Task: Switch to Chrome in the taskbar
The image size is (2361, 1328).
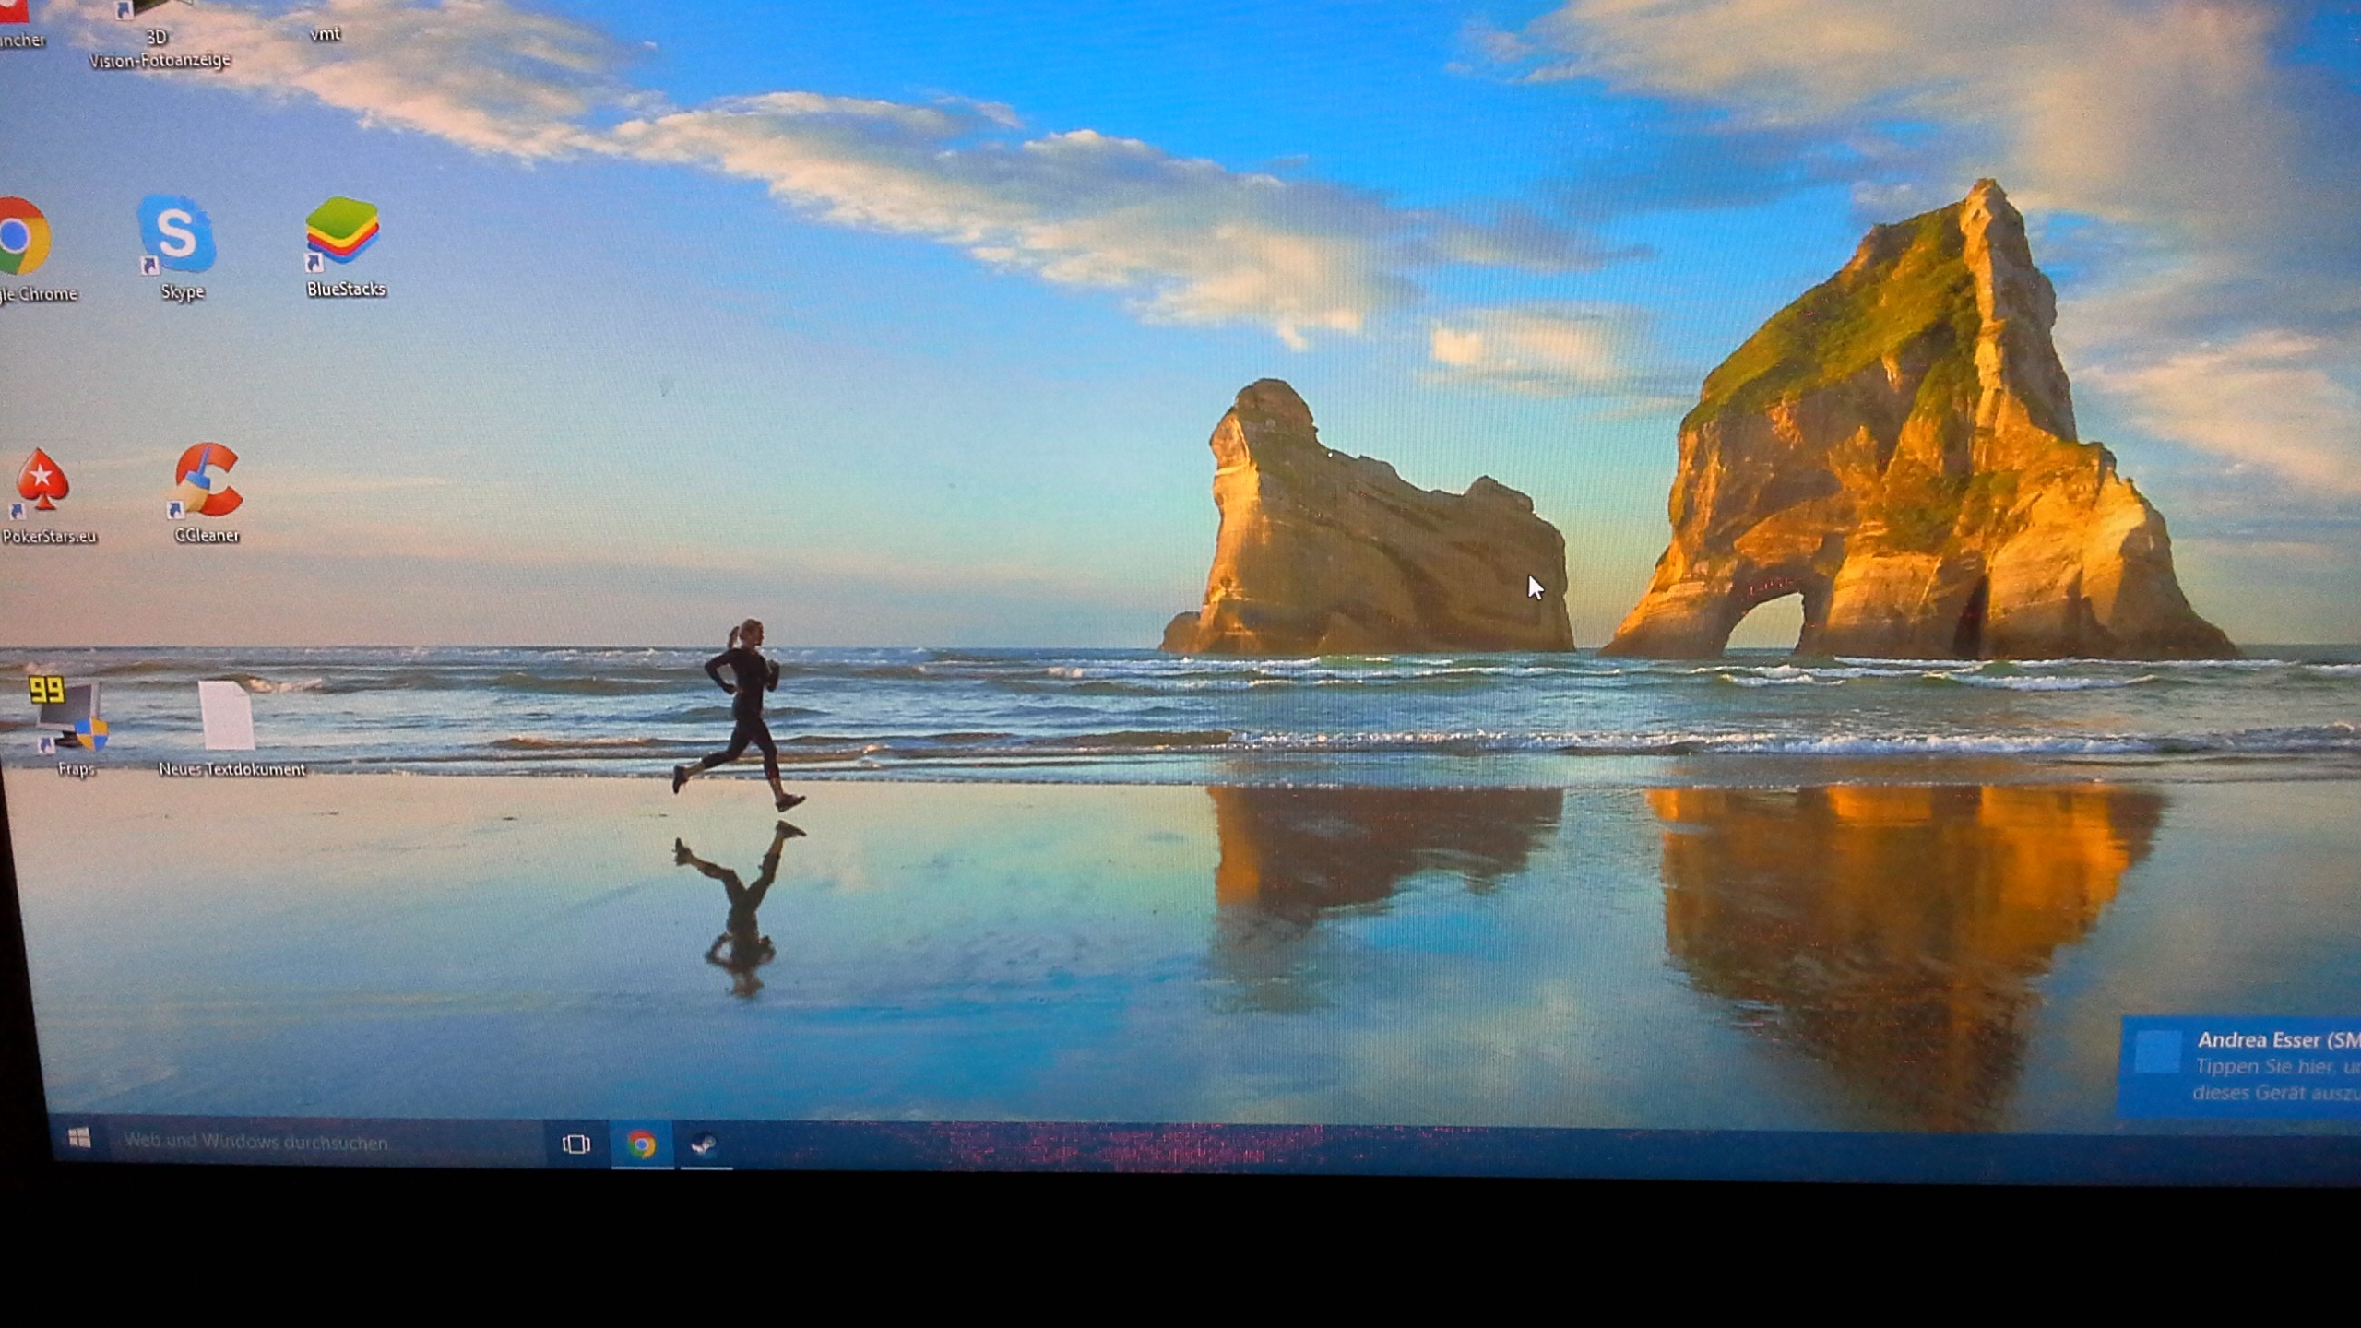Action: (x=642, y=1144)
